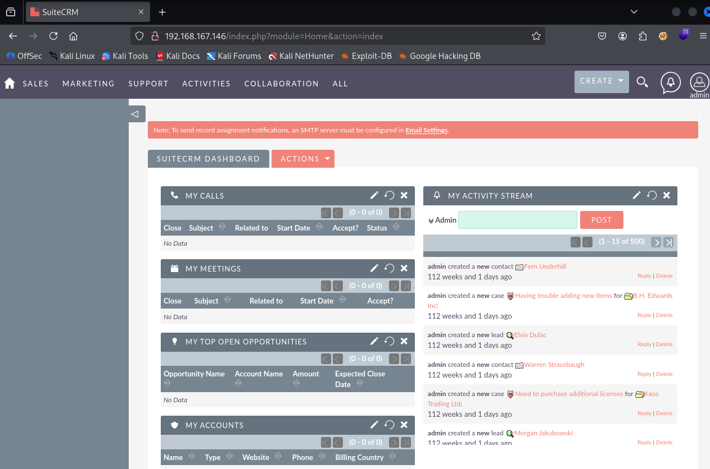Image resolution: width=710 pixels, height=469 pixels.
Task: Edit the My Calls dashlet with pencil
Action: (x=374, y=195)
